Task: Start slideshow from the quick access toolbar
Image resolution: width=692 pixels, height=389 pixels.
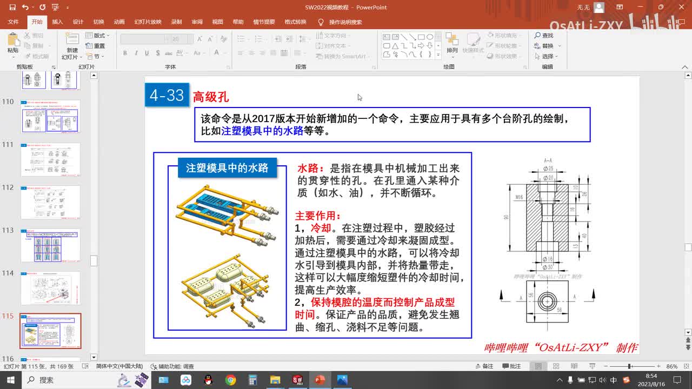Action: (55, 8)
